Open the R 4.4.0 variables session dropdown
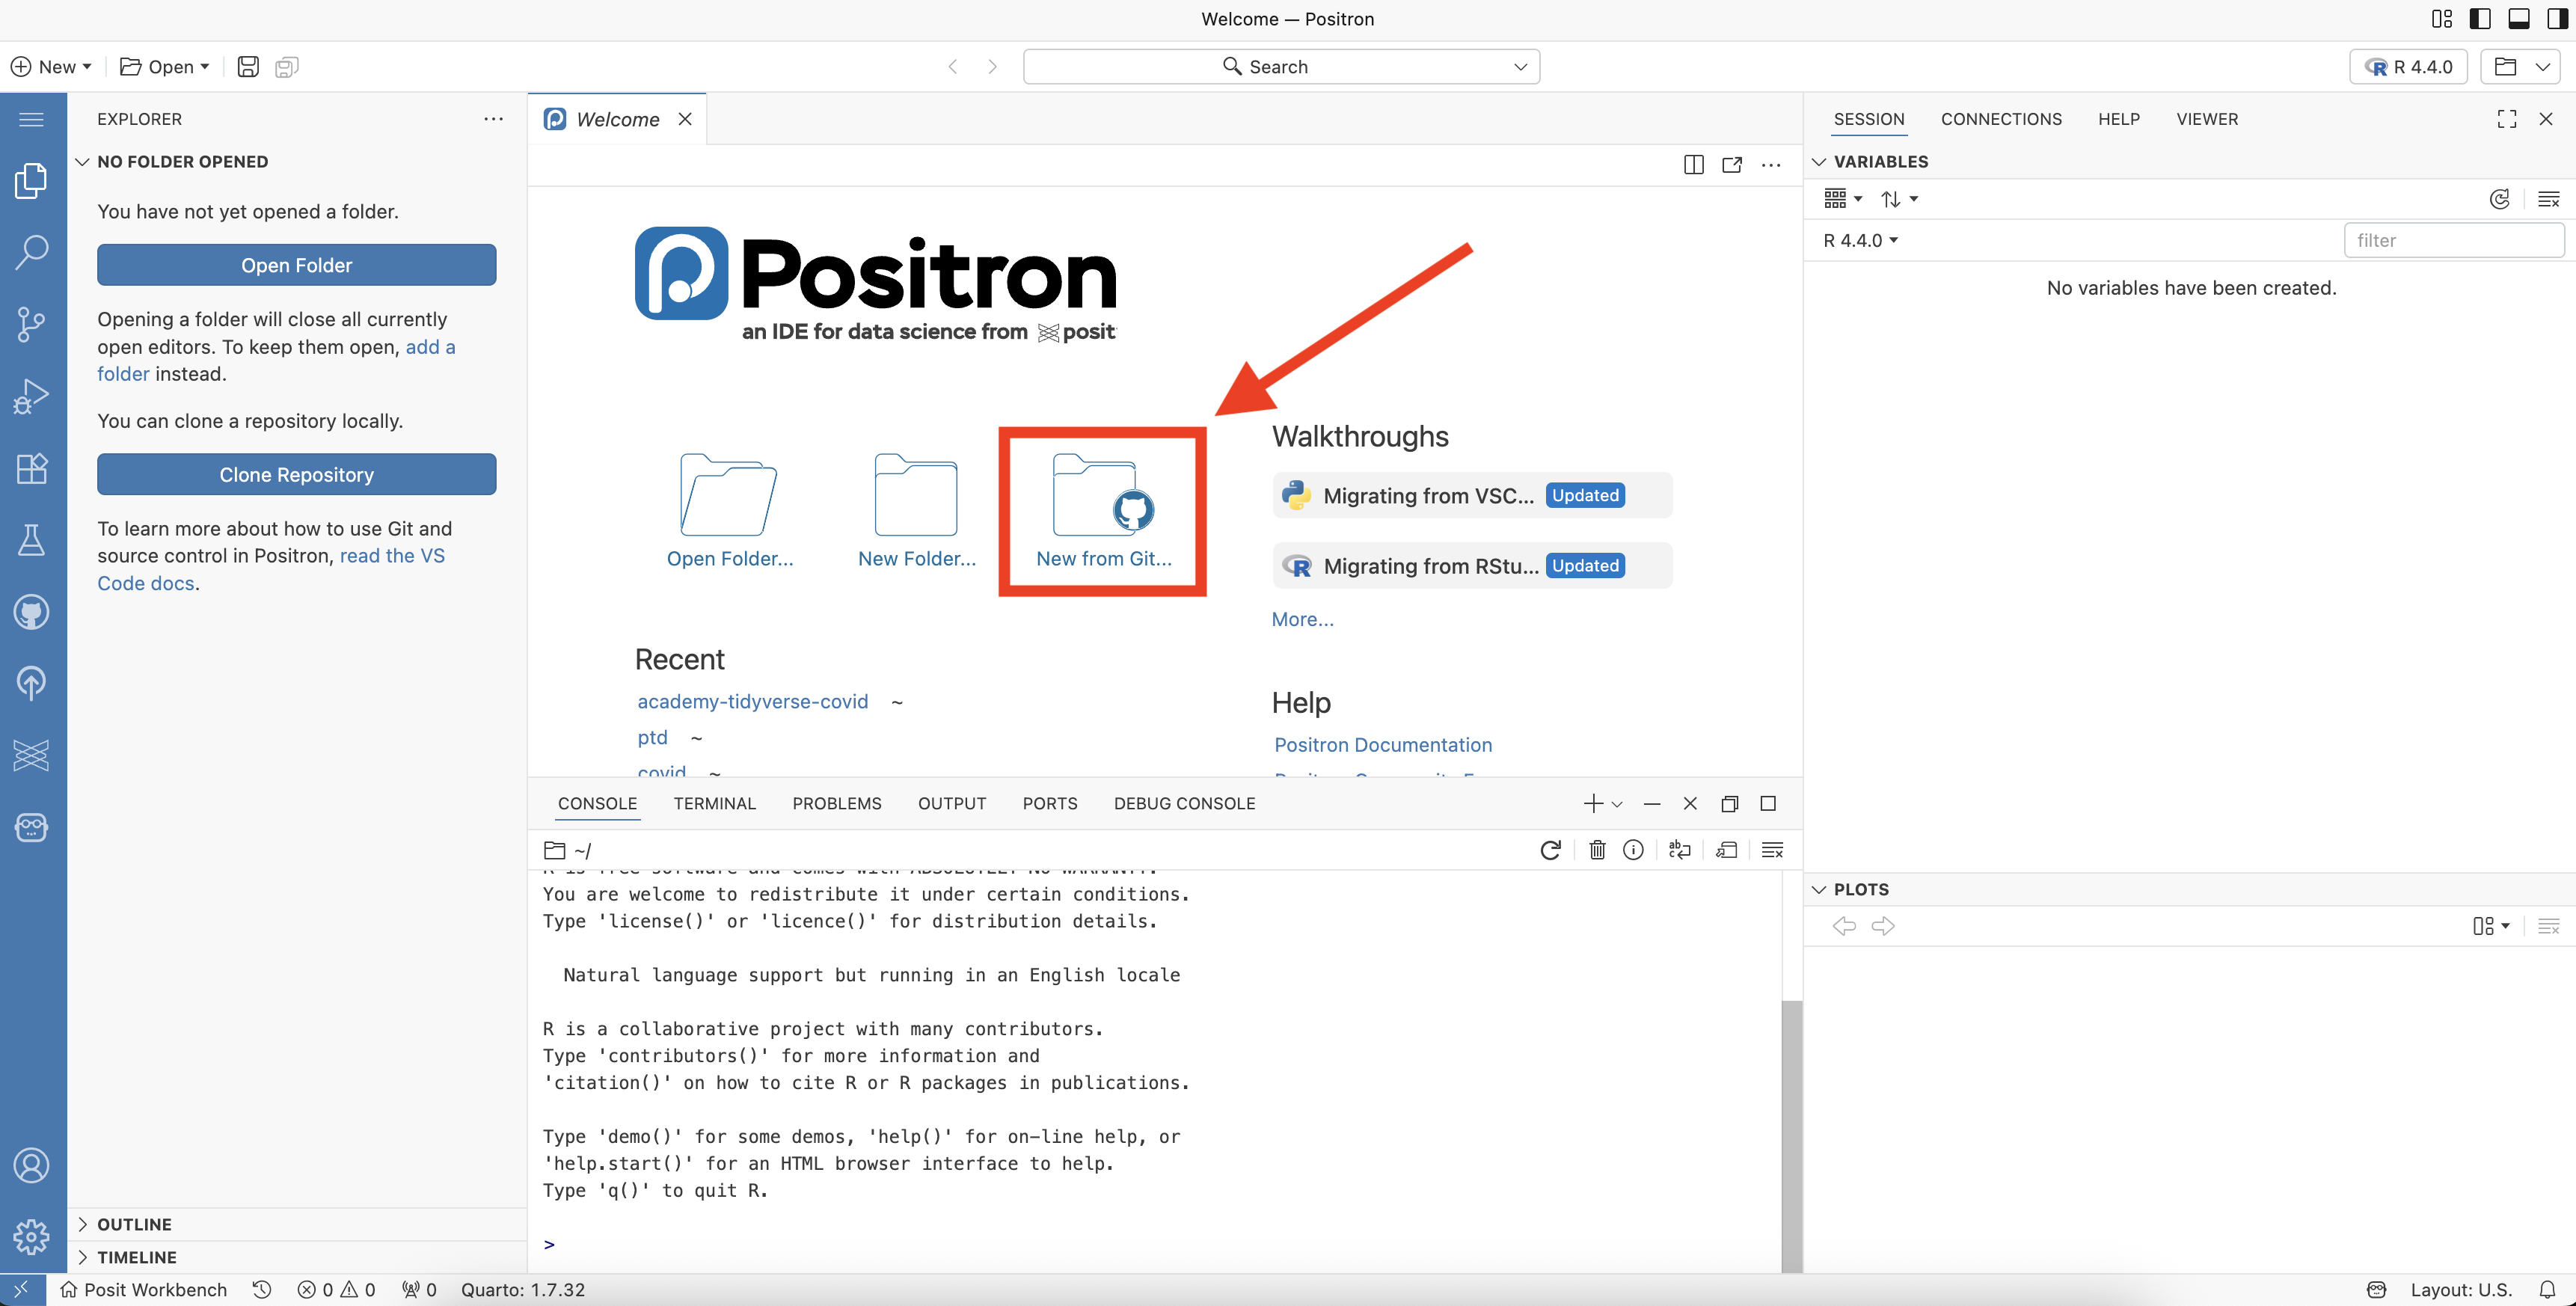This screenshot has width=2576, height=1306. 1860,240
